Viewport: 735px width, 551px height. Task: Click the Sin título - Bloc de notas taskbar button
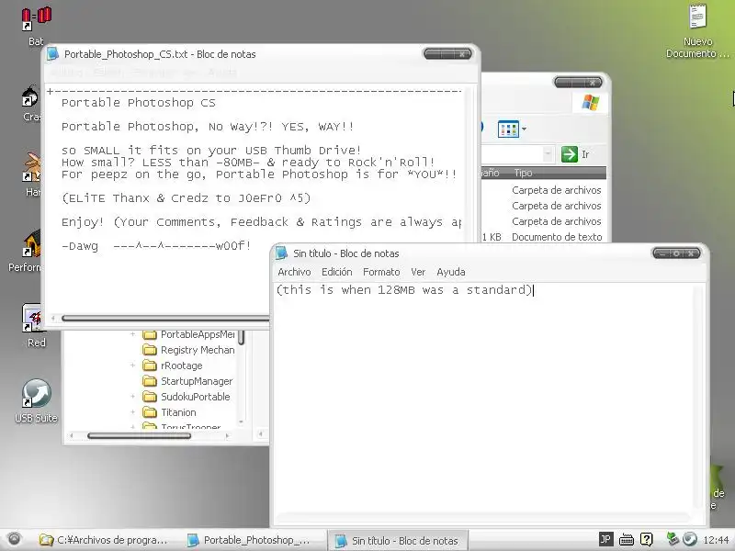click(398, 540)
